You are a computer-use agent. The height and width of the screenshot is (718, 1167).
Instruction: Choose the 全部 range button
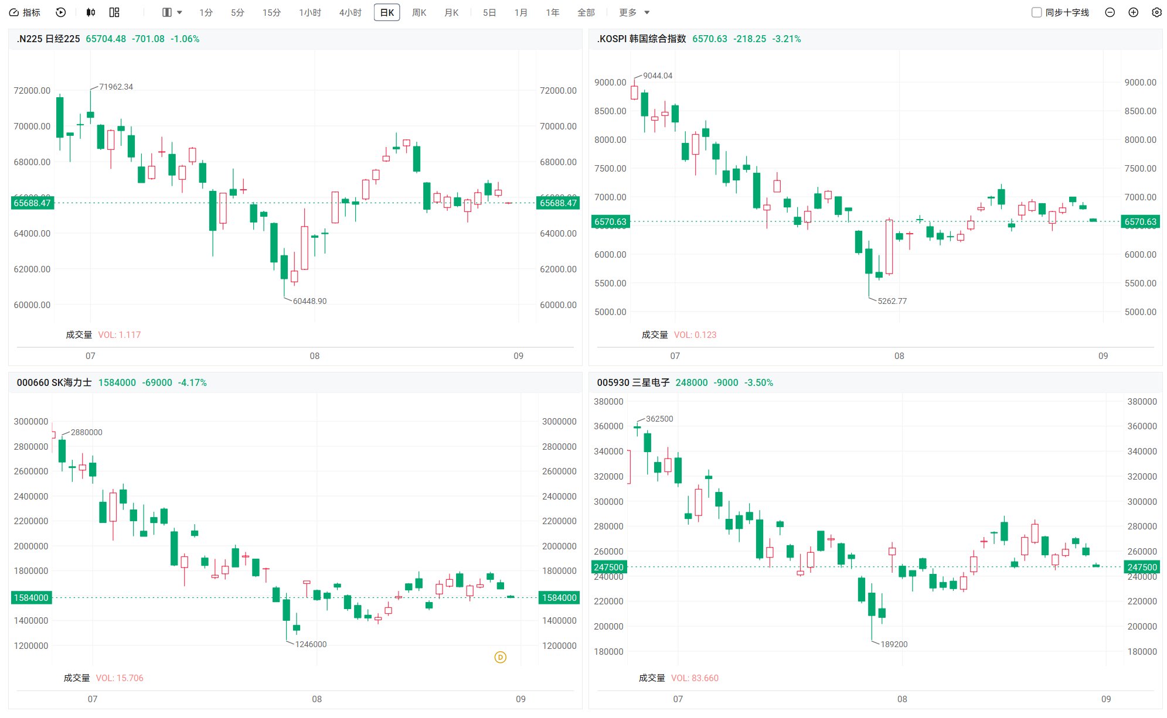(586, 12)
